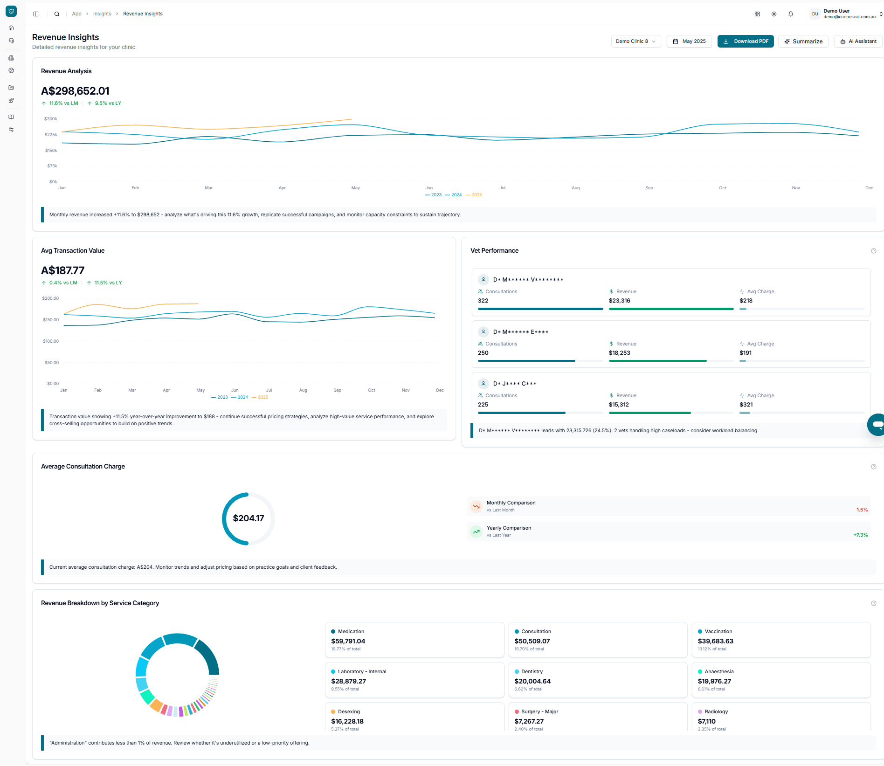Toggle the 2025 series in Revenue Analysis legend
This screenshot has width=884, height=766.
(x=474, y=195)
